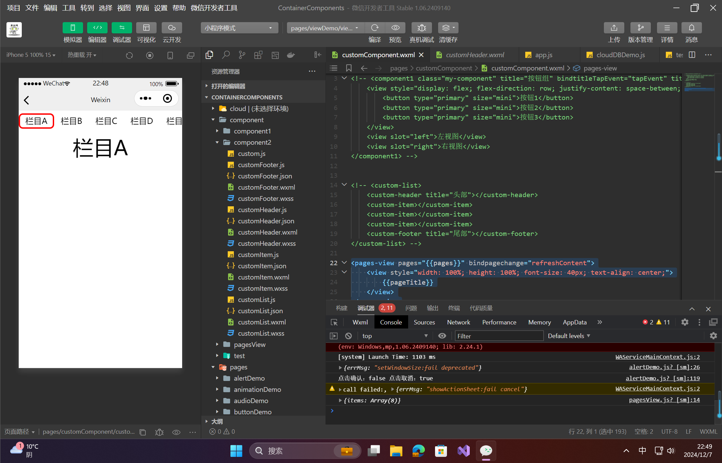The image size is (722, 463).
Task: Open the 小程序模式 mode dropdown
Action: [239, 28]
